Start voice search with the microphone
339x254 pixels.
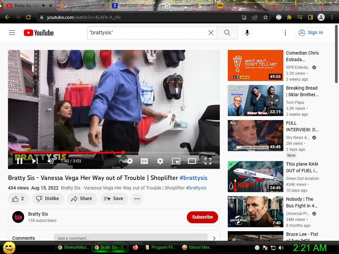coord(247,33)
